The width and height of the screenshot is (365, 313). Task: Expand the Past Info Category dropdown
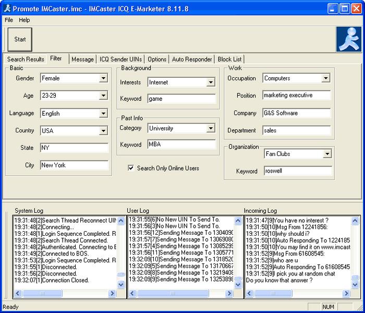click(x=211, y=128)
